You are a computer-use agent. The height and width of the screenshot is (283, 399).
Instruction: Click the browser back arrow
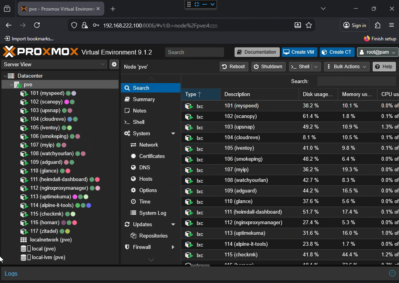(9, 25)
